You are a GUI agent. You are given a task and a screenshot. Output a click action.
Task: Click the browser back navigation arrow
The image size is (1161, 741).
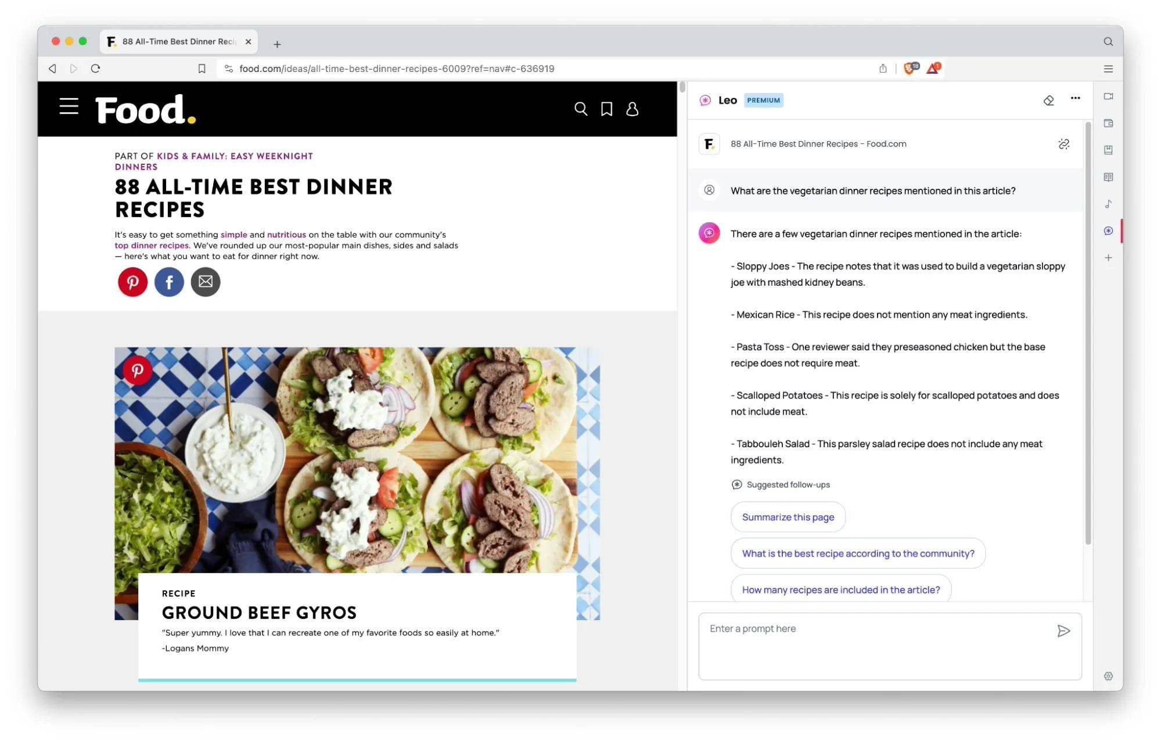[52, 69]
